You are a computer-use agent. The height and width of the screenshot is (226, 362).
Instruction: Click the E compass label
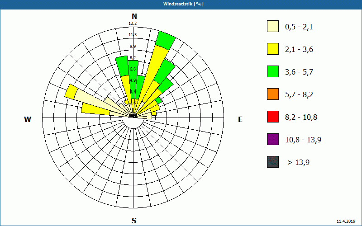(240, 119)
